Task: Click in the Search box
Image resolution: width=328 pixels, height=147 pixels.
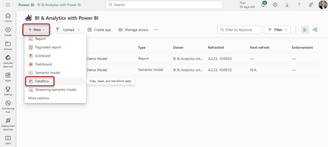Action: pos(164,5)
